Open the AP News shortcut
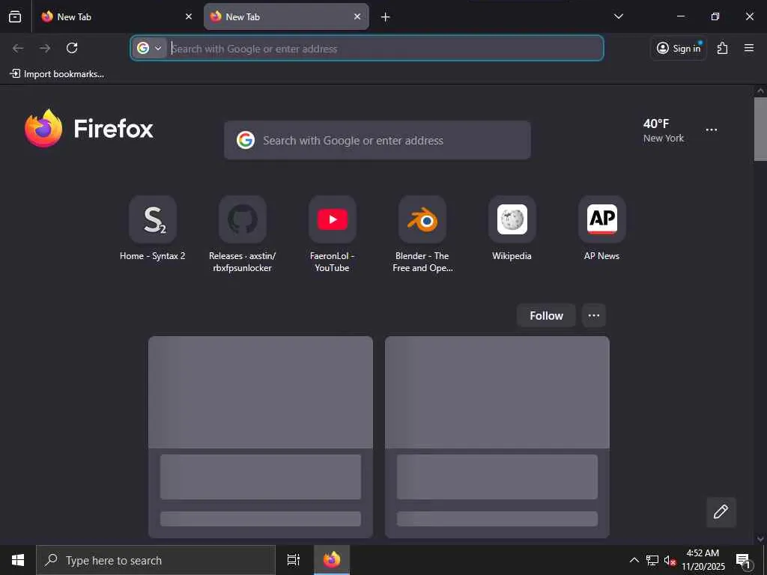The height and width of the screenshot is (575, 767). 602,228
